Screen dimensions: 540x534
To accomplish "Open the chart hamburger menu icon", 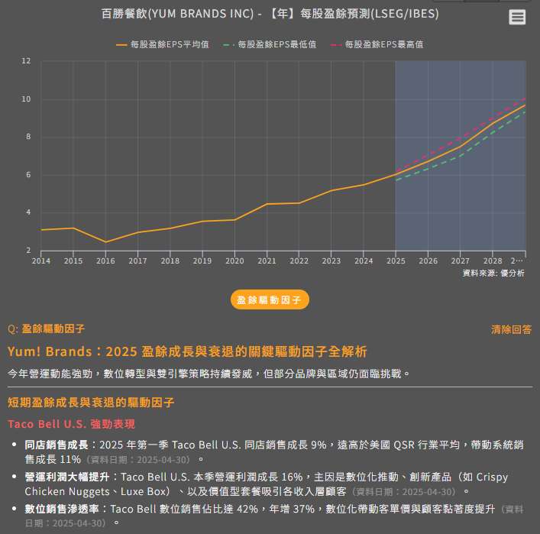I will 517,17.
